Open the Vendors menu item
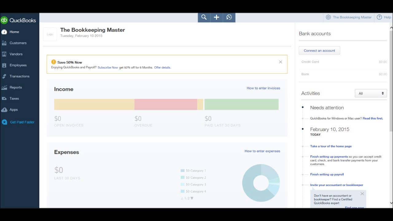 [x=16, y=54]
